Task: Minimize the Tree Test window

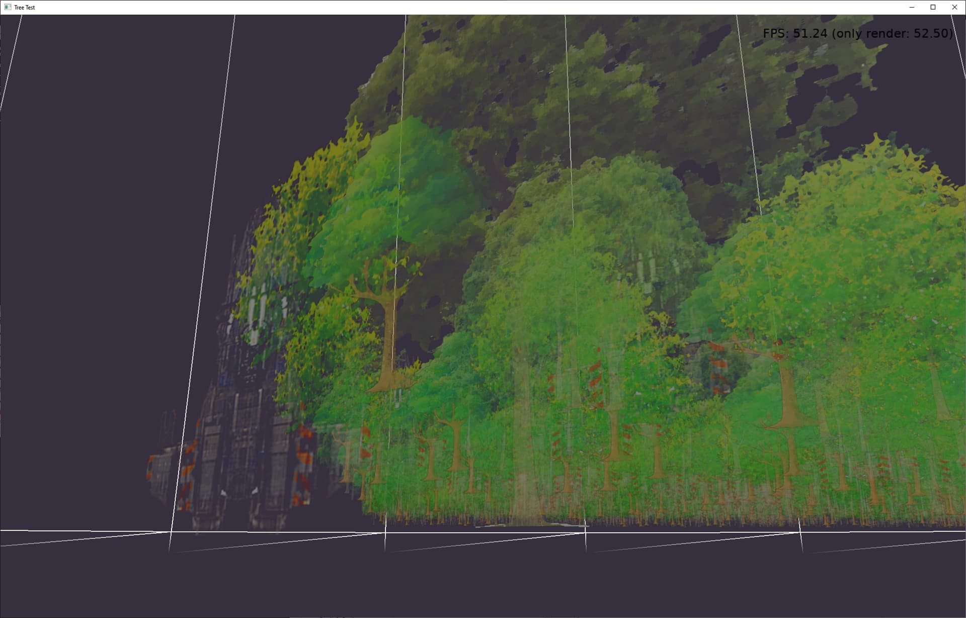Action: tap(912, 7)
